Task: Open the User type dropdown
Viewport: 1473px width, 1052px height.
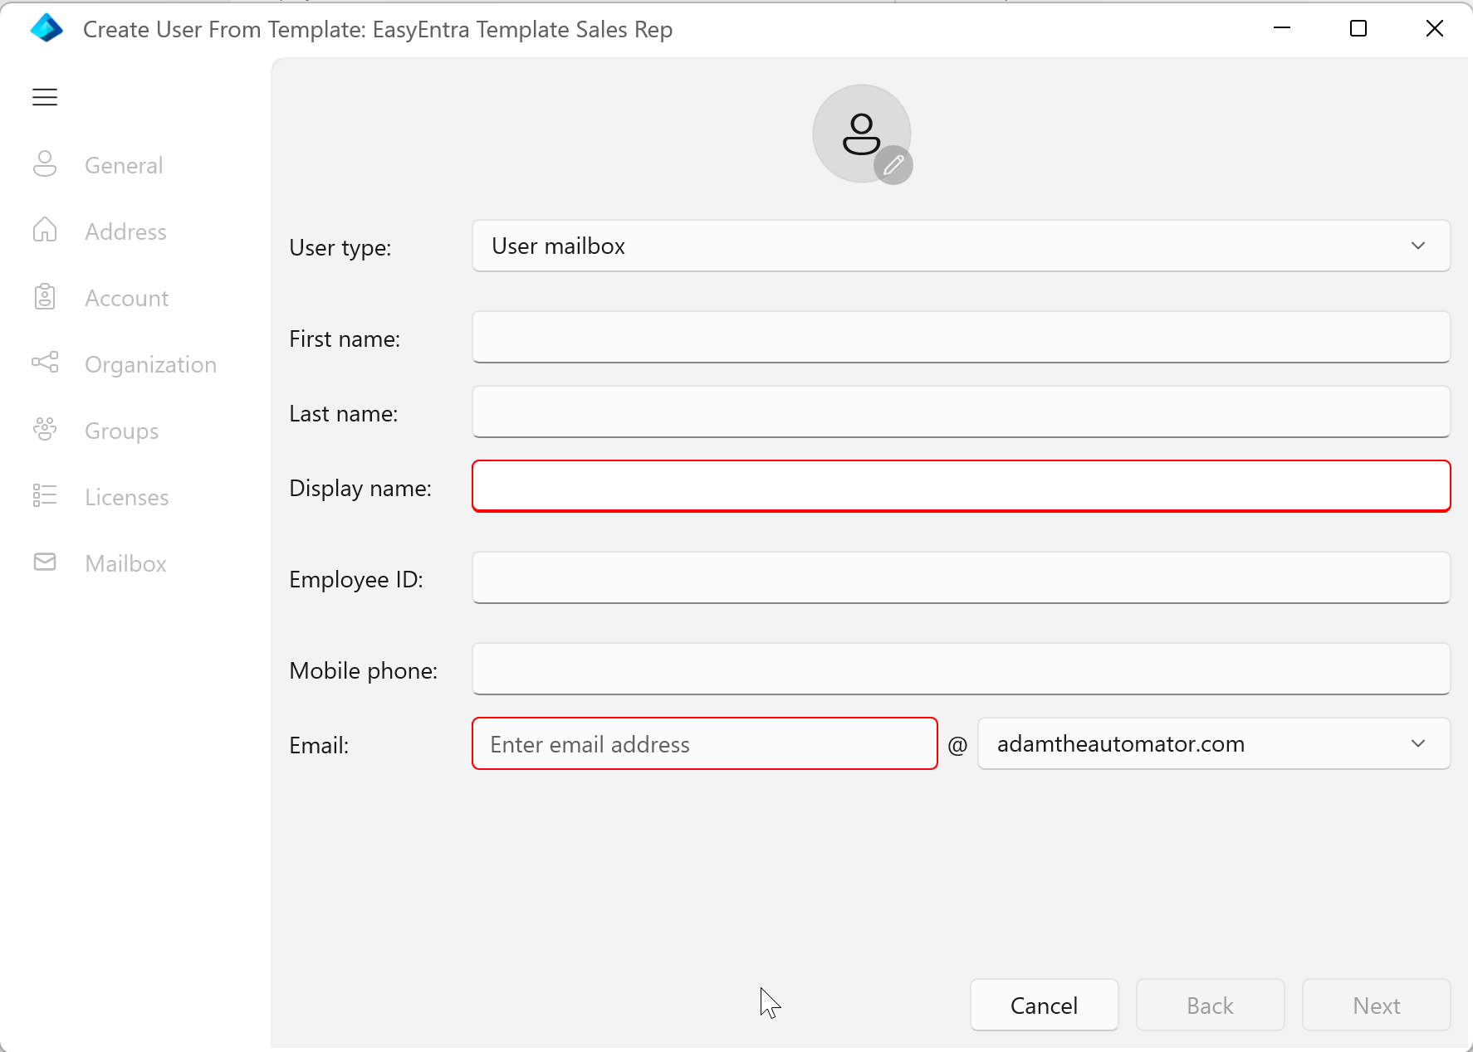Action: click(x=961, y=246)
